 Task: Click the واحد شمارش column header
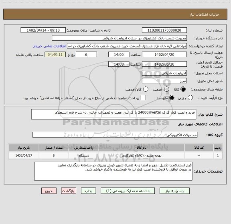(x=83, y=148)
